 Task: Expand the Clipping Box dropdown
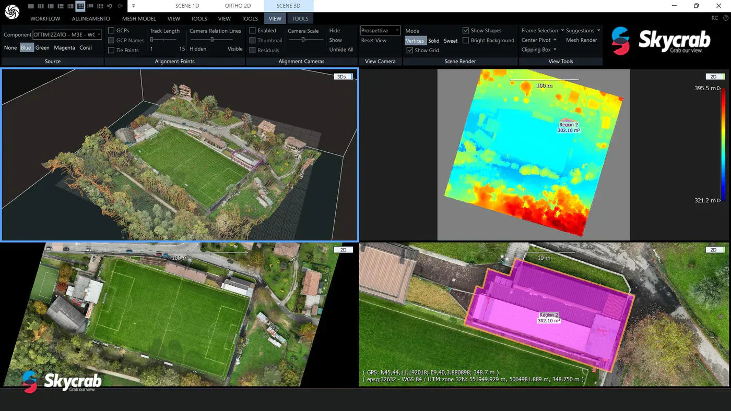(x=539, y=50)
